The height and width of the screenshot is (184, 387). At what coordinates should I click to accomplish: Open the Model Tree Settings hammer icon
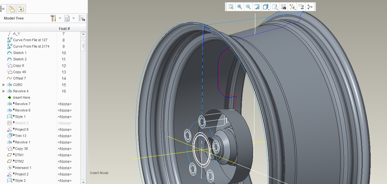53,18
